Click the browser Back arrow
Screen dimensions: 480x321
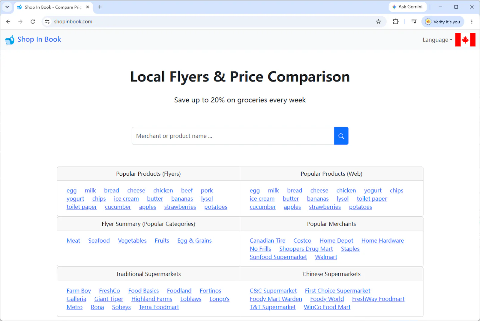tap(8, 22)
